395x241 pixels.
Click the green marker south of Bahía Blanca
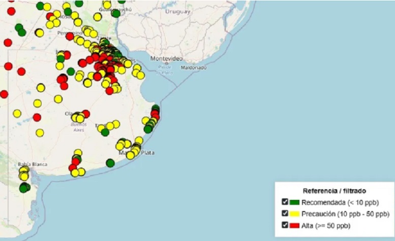24,188
